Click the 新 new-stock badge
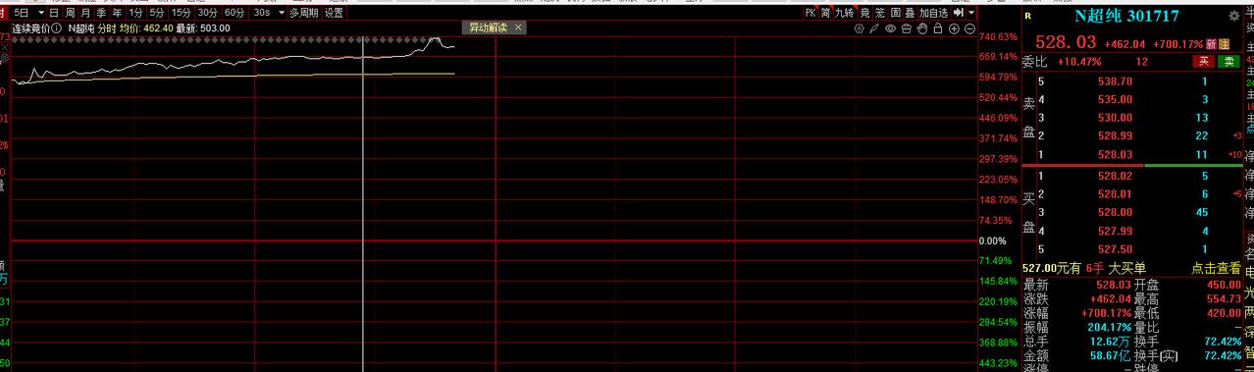 pos(1212,44)
